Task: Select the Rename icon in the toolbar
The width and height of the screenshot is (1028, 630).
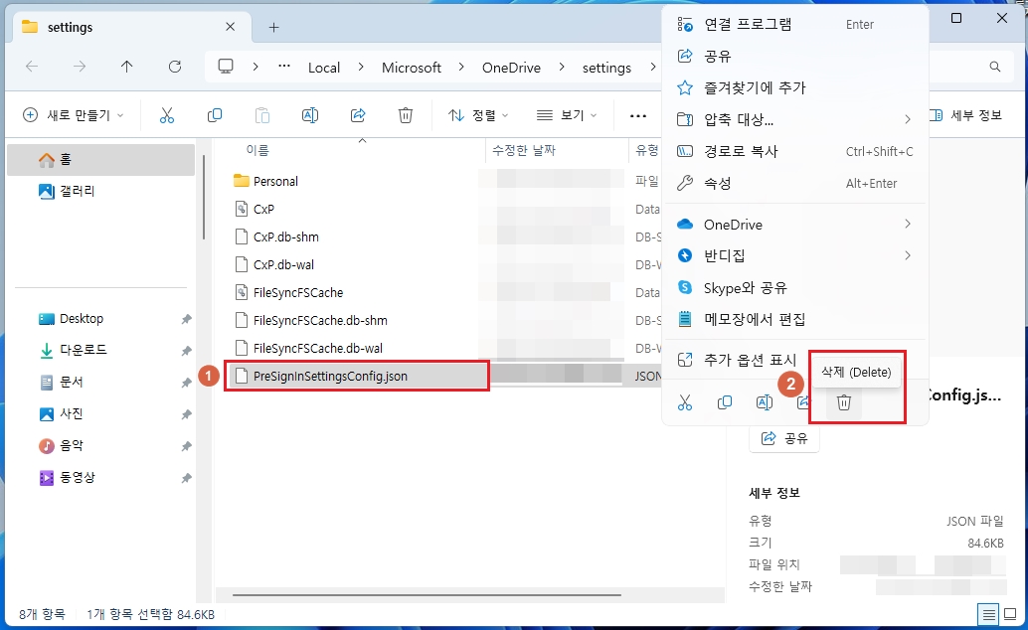Action: pos(310,115)
